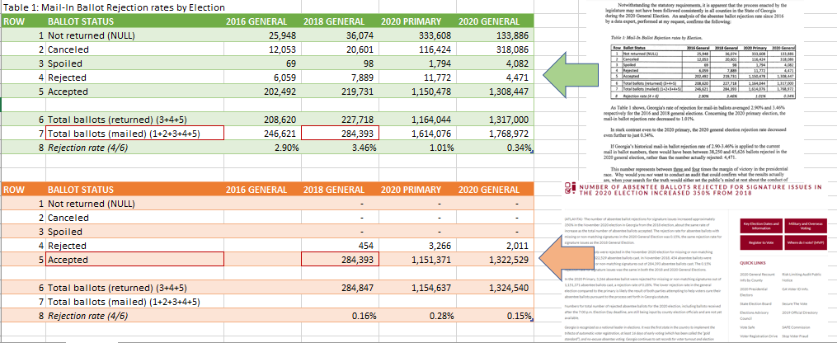Select the cell showing 284,847
The height and width of the screenshot is (343, 837).
[341, 288]
